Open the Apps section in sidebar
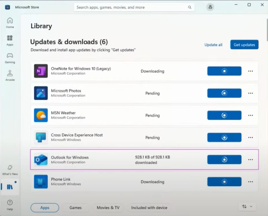Screen dimensions: 268x216 (x=10, y=41)
